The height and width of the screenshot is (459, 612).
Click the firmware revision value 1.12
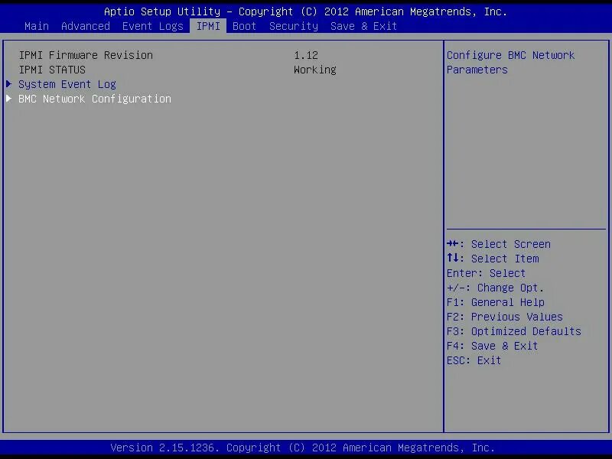pos(306,55)
